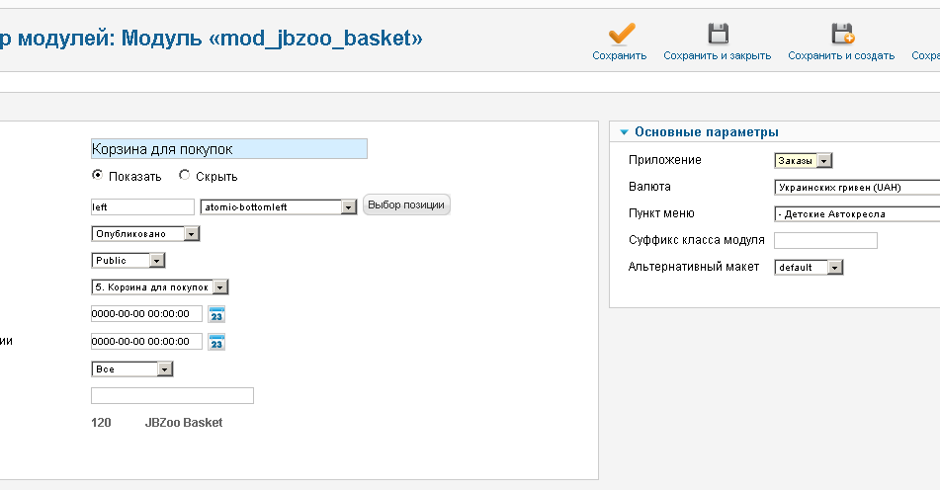Open the Корзина для покупок ordering dropdown

219,287
